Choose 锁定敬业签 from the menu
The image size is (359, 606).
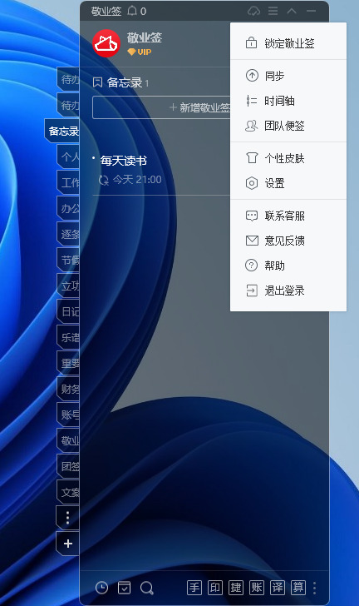288,43
